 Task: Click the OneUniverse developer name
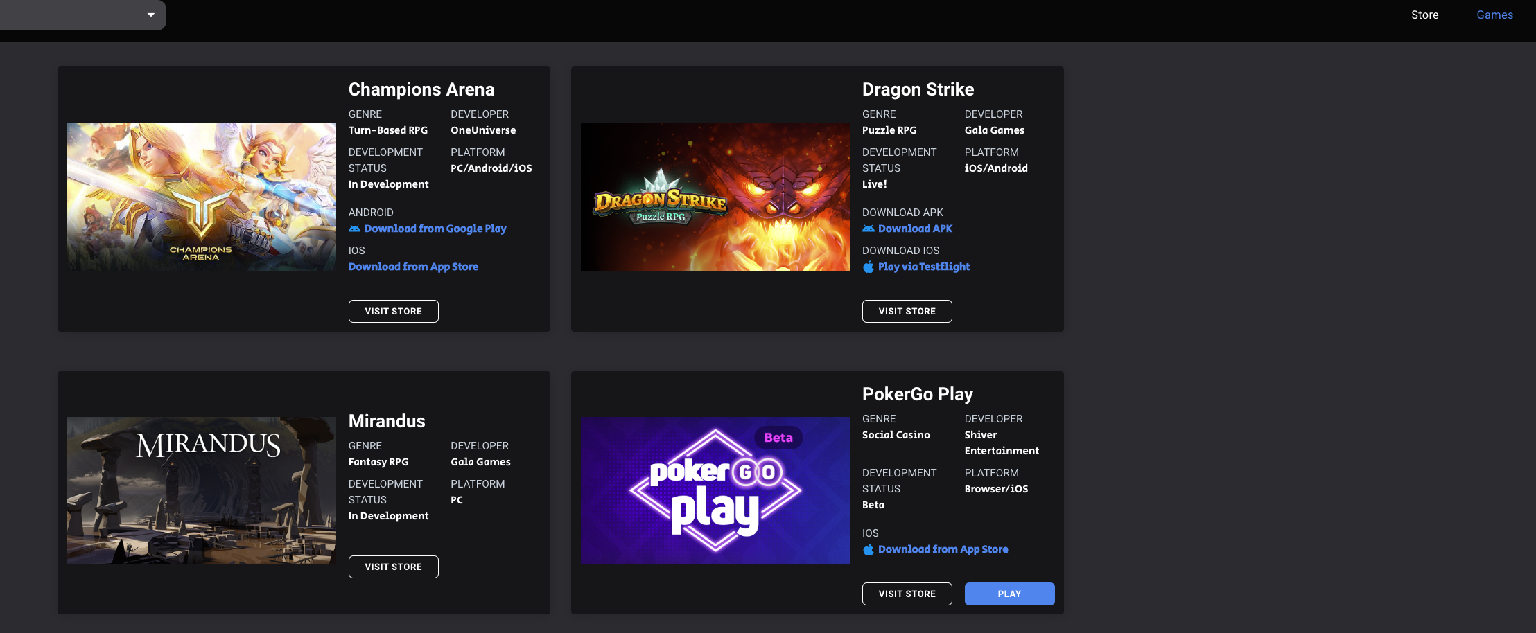pyautogui.click(x=483, y=130)
